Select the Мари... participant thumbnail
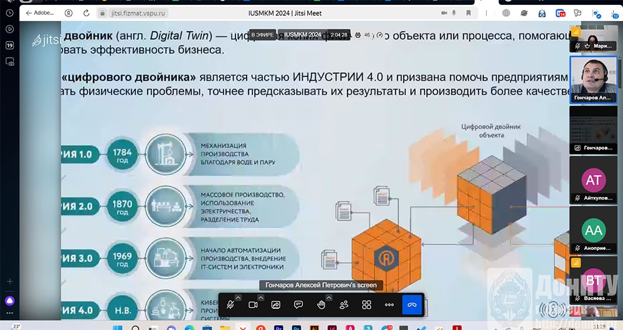 tap(594, 38)
